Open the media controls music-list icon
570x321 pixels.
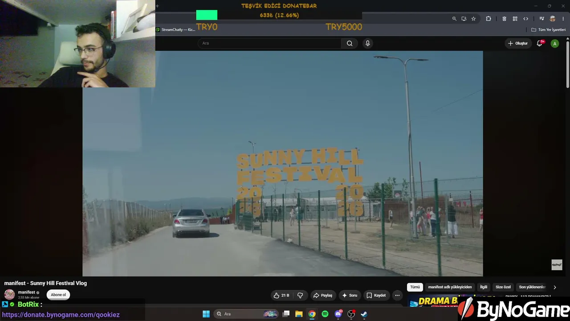tap(541, 19)
